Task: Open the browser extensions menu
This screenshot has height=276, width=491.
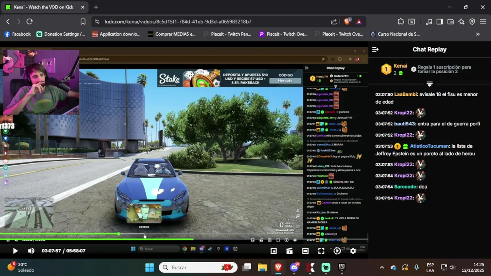Action: coord(401,21)
